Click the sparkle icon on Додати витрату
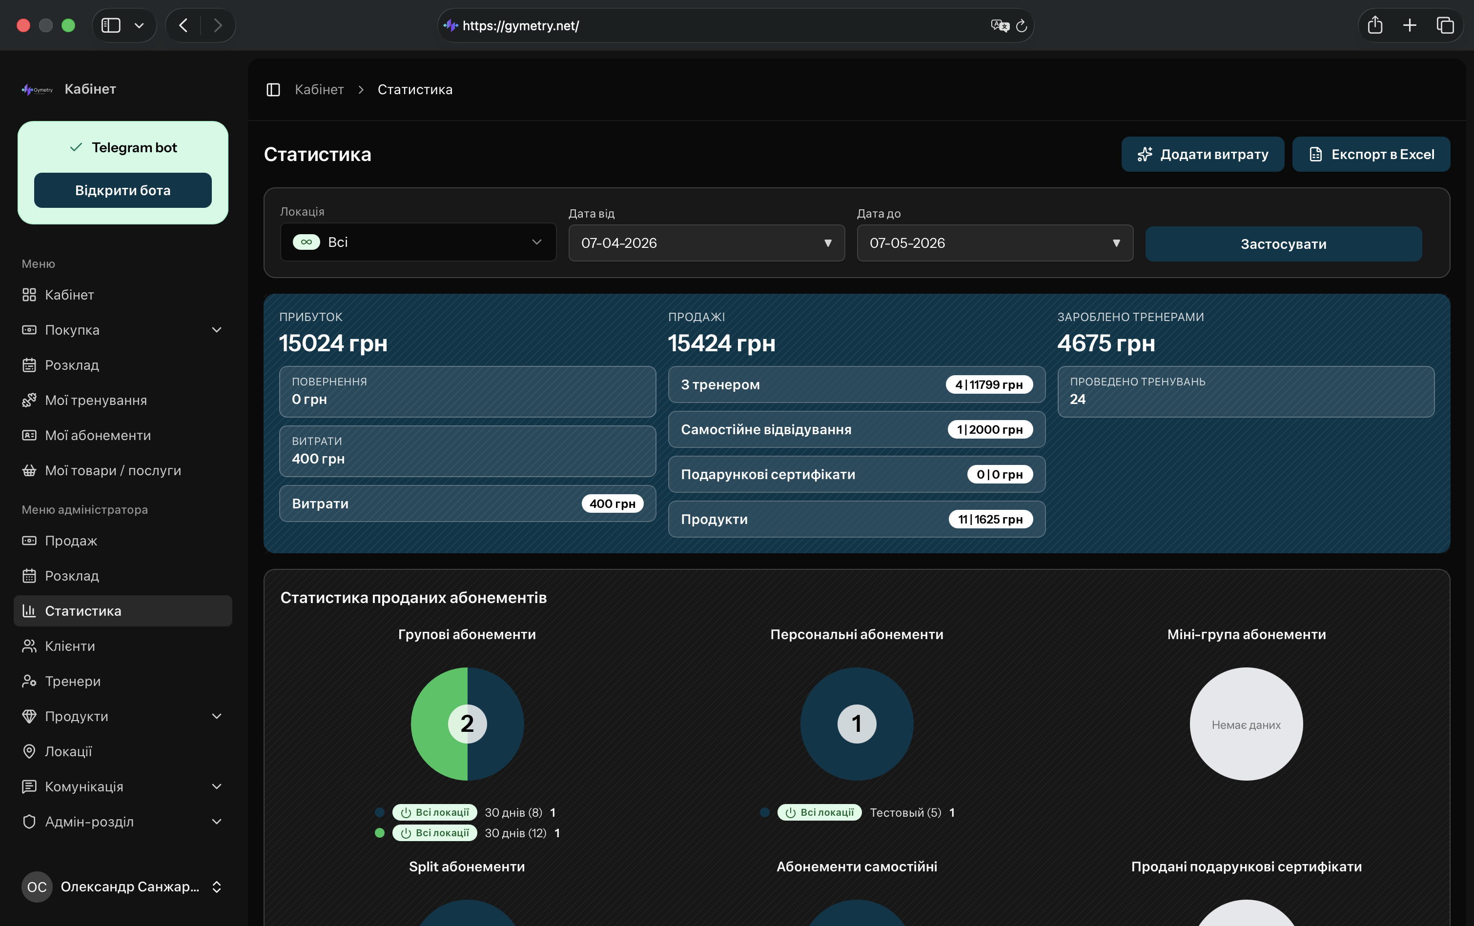 tap(1145, 154)
